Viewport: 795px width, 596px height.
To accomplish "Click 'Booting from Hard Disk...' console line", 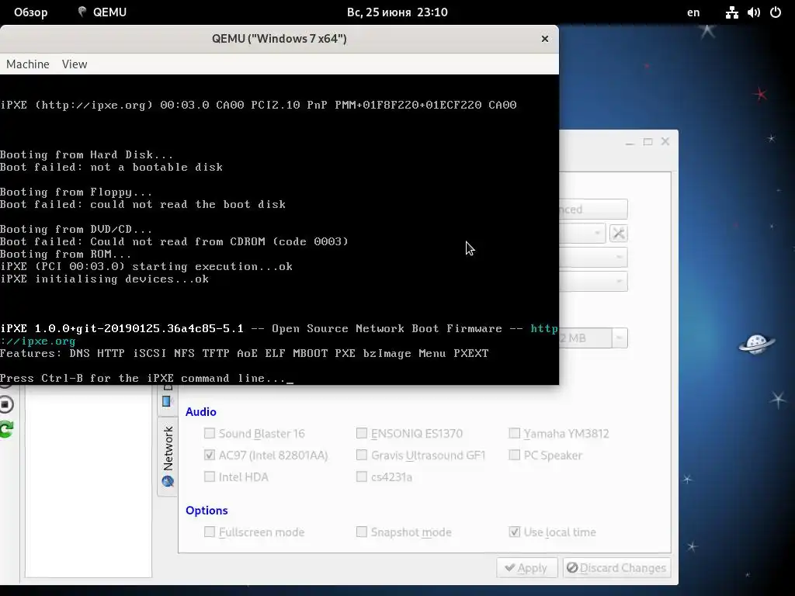I will coord(87,155).
